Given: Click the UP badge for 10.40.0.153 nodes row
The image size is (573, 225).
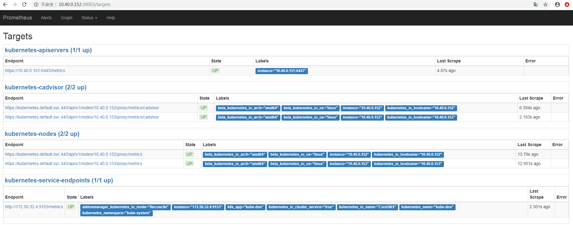Looking at the screenshot, I should tap(190, 163).
